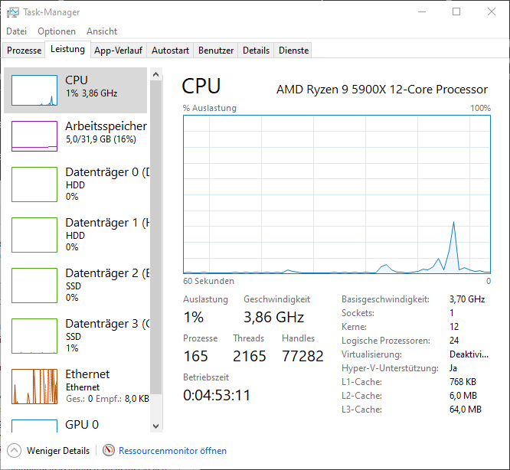The height and width of the screenshot is (470, 510).
Task: Open the Datenträger 1 HDD graph
Action: point(34,235)
